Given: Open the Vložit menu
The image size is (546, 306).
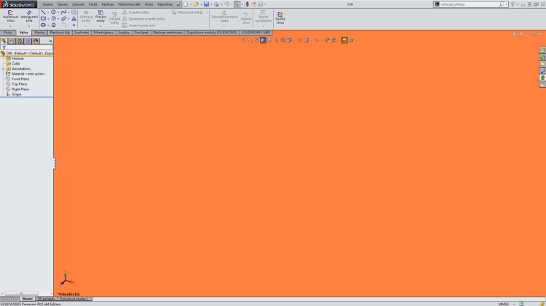Looking at the screenshot, I should (93, 4).
